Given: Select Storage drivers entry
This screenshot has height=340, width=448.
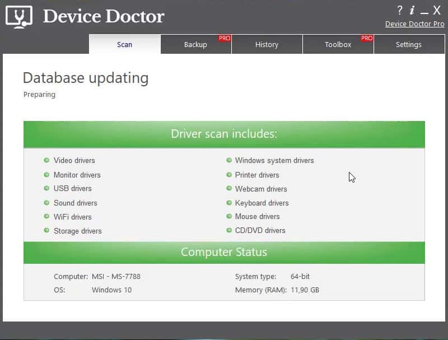Looking at the screenshot, I should [78, 231].
